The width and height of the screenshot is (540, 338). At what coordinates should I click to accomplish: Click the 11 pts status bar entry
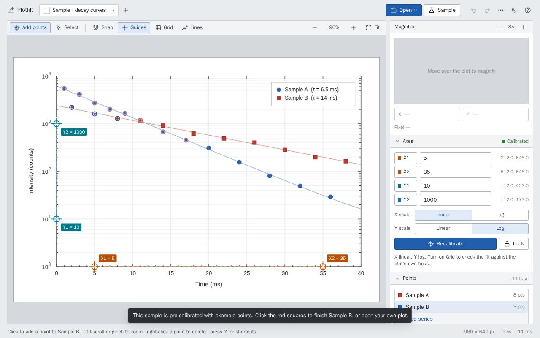[525, 332]
